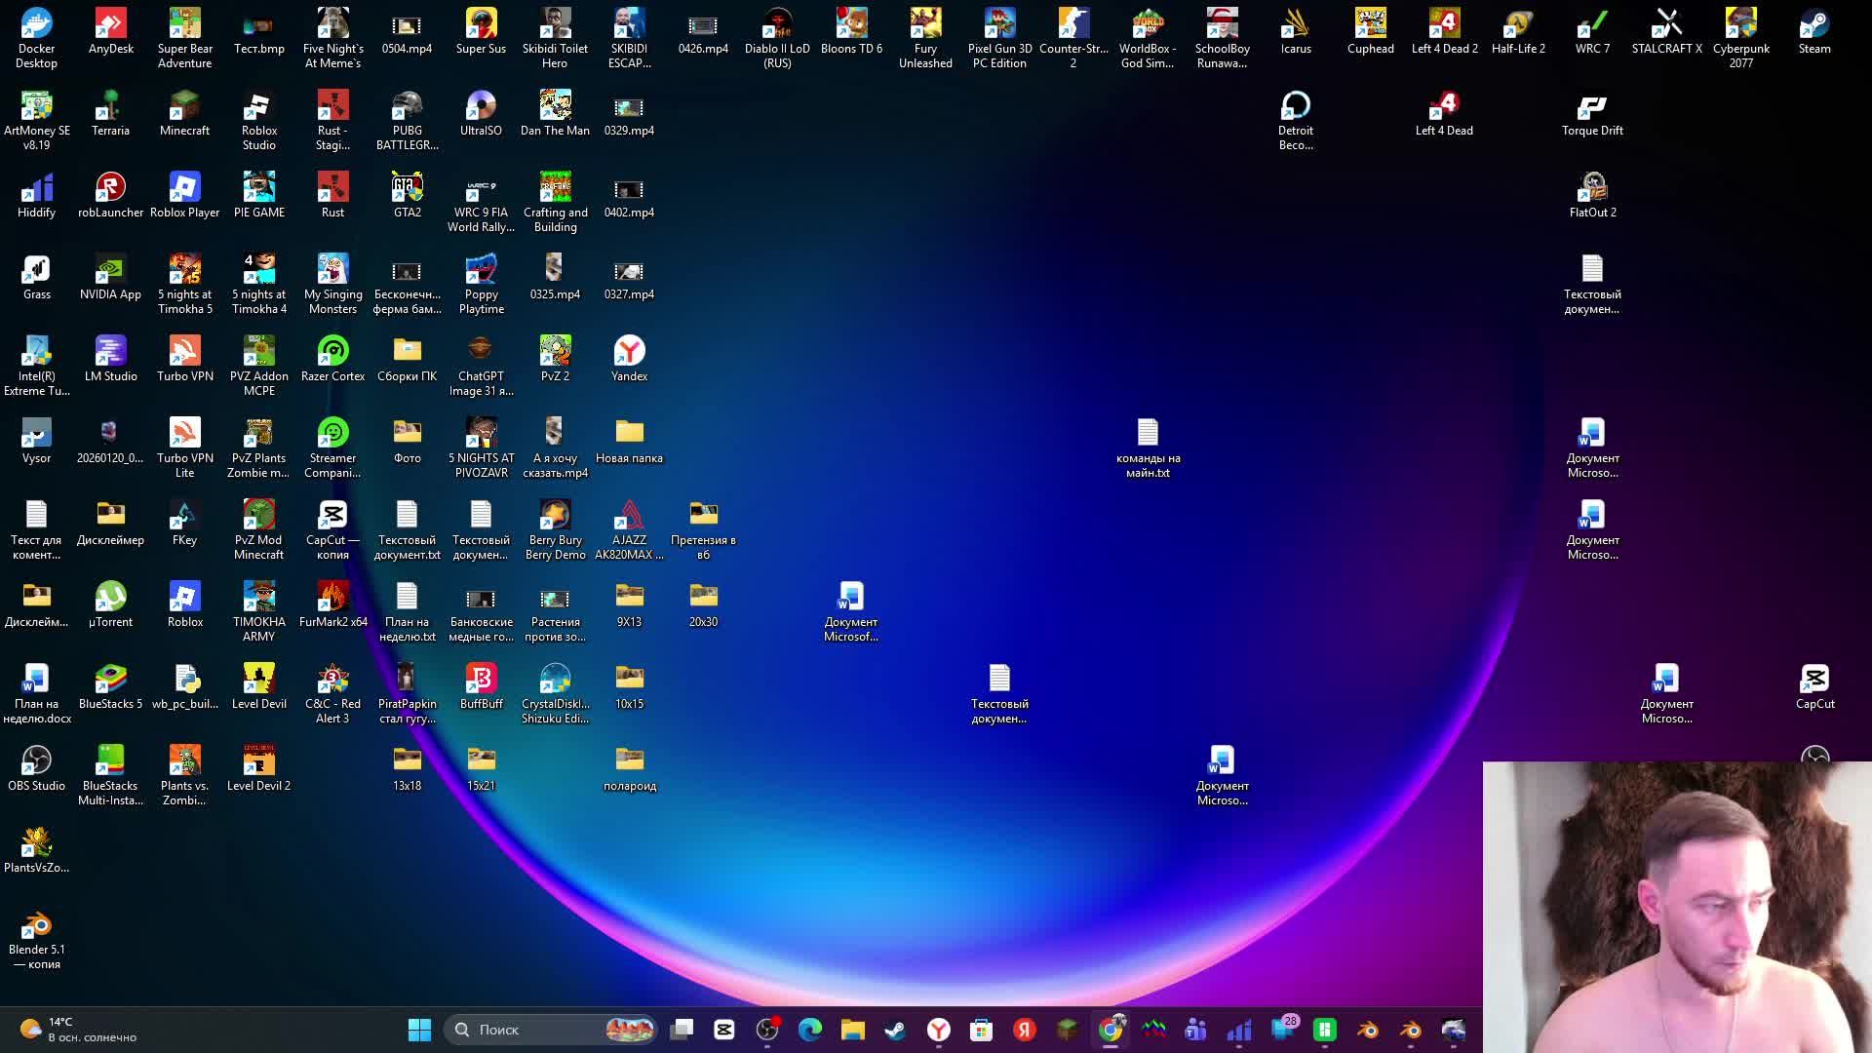Open Google Chrome from the taskbar
Viewport: 1872px width, 1053px height.
pyautogui.click(x=1111, y=1030)
